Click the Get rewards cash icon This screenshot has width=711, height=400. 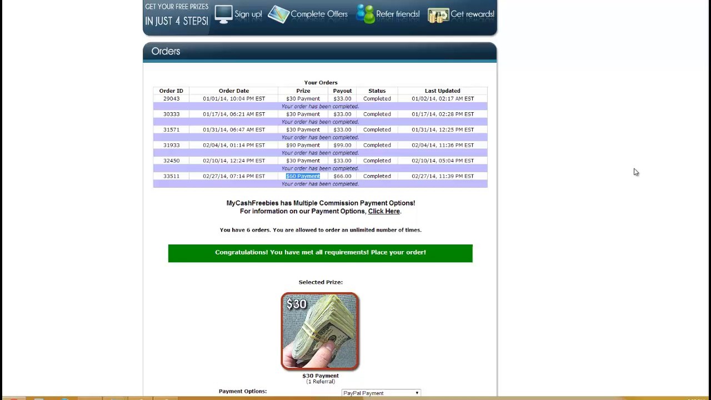pyautogui.click(x=438, y=15)
